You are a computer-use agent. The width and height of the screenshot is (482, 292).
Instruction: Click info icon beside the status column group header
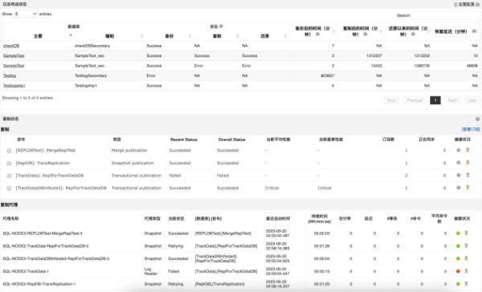(x=221, y=26)
